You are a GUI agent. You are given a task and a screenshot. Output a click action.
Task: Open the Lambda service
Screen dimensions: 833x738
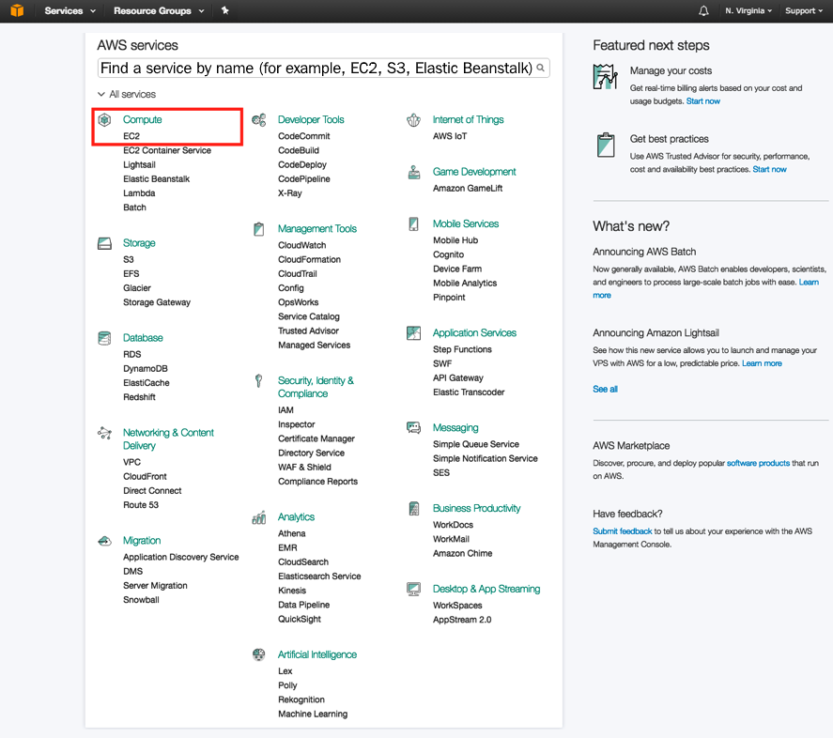[x=138, y=193]
